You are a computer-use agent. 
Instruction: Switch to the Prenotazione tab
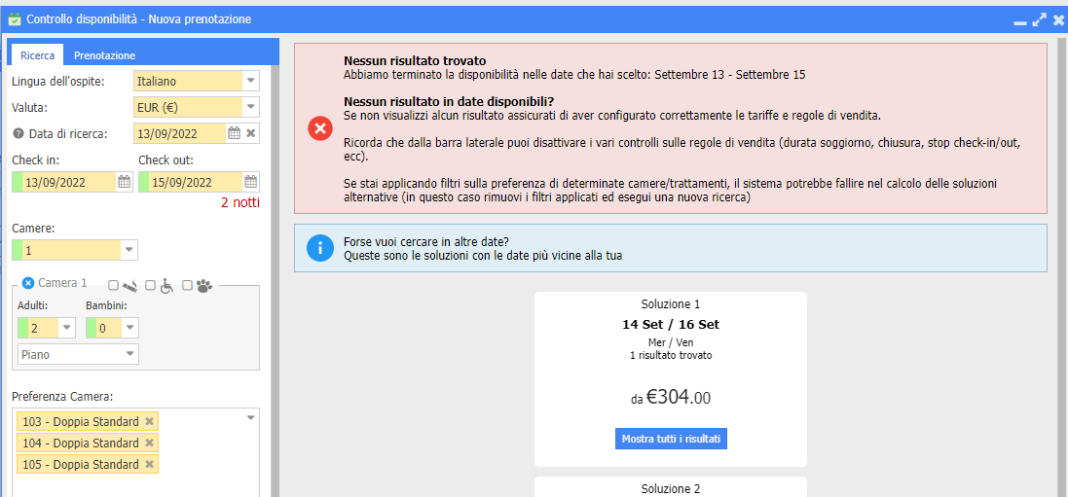pyautogui.click(x=104, y=55)
